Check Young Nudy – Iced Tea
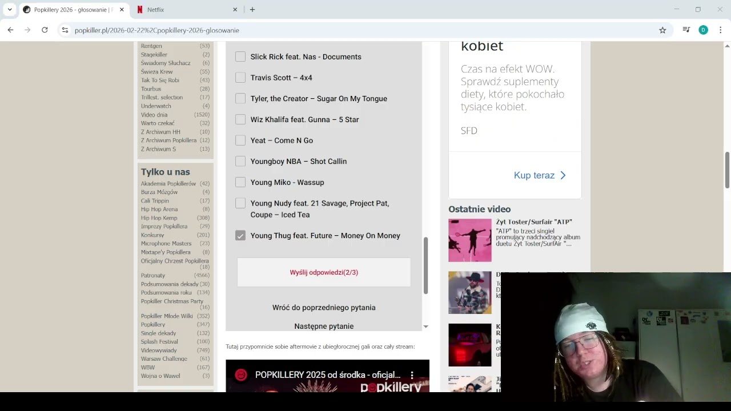This screenshot has width=731, height=411. 240,203
